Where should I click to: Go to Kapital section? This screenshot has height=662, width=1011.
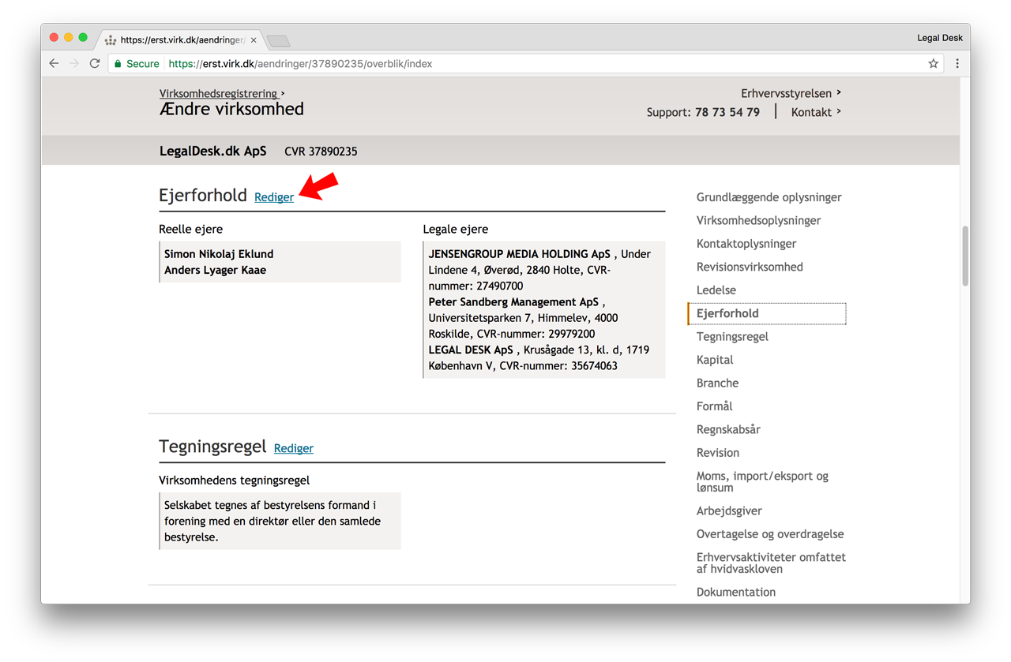point(715,360)
